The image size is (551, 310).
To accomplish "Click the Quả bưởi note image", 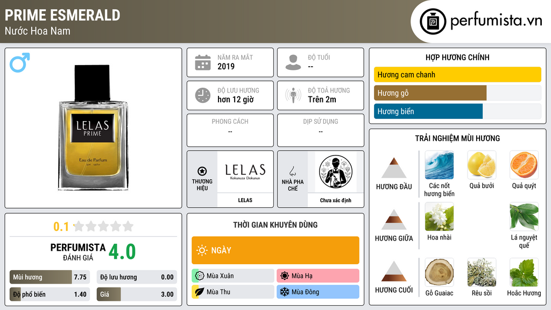I will click(482, 165).
